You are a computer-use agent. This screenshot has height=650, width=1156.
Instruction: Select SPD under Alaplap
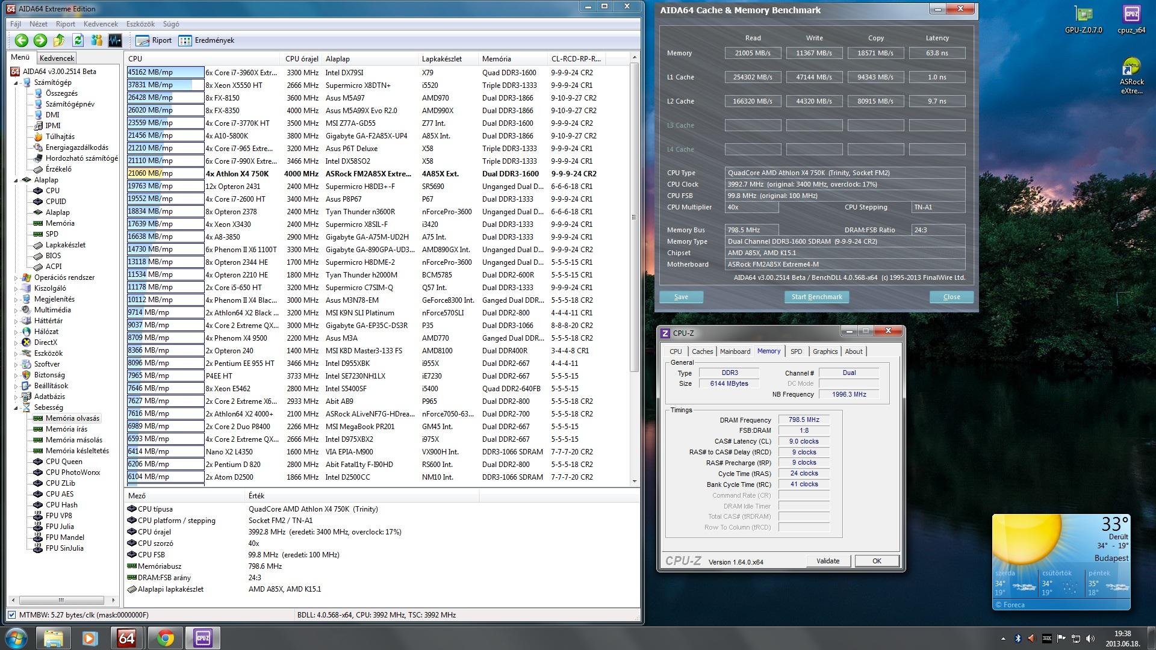pyautogui.click(x=52, y=234)
